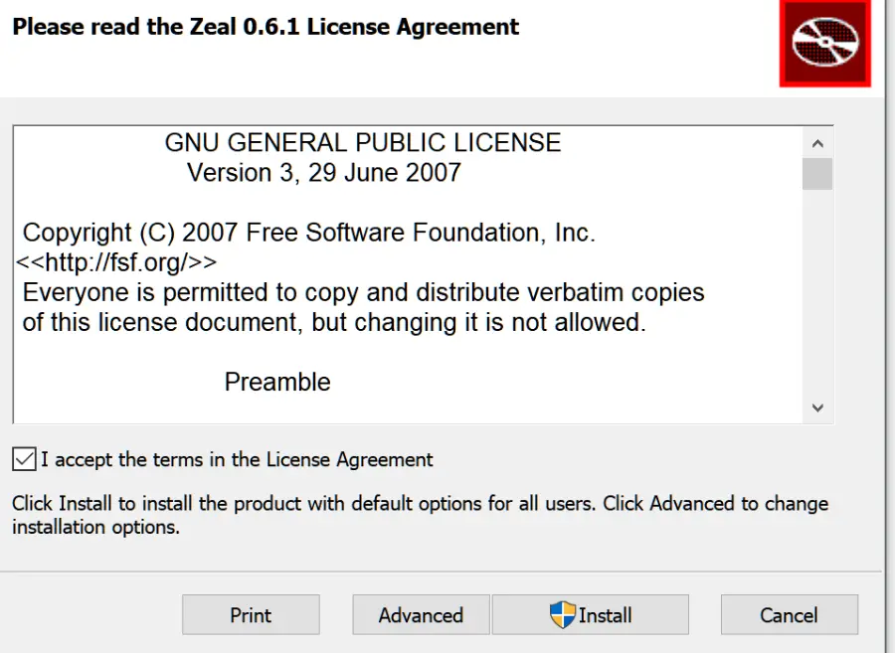Click the Print button
Image resolution: width=895 pixels, height=653 pixels.
point(251,615)
